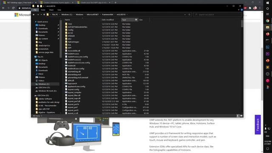Open Adobe Software folder in navigation pane

pyautogui.click(x=45, y=99)
